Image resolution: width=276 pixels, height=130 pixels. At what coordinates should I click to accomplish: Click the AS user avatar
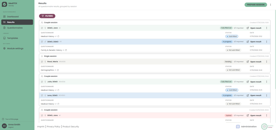4,126
